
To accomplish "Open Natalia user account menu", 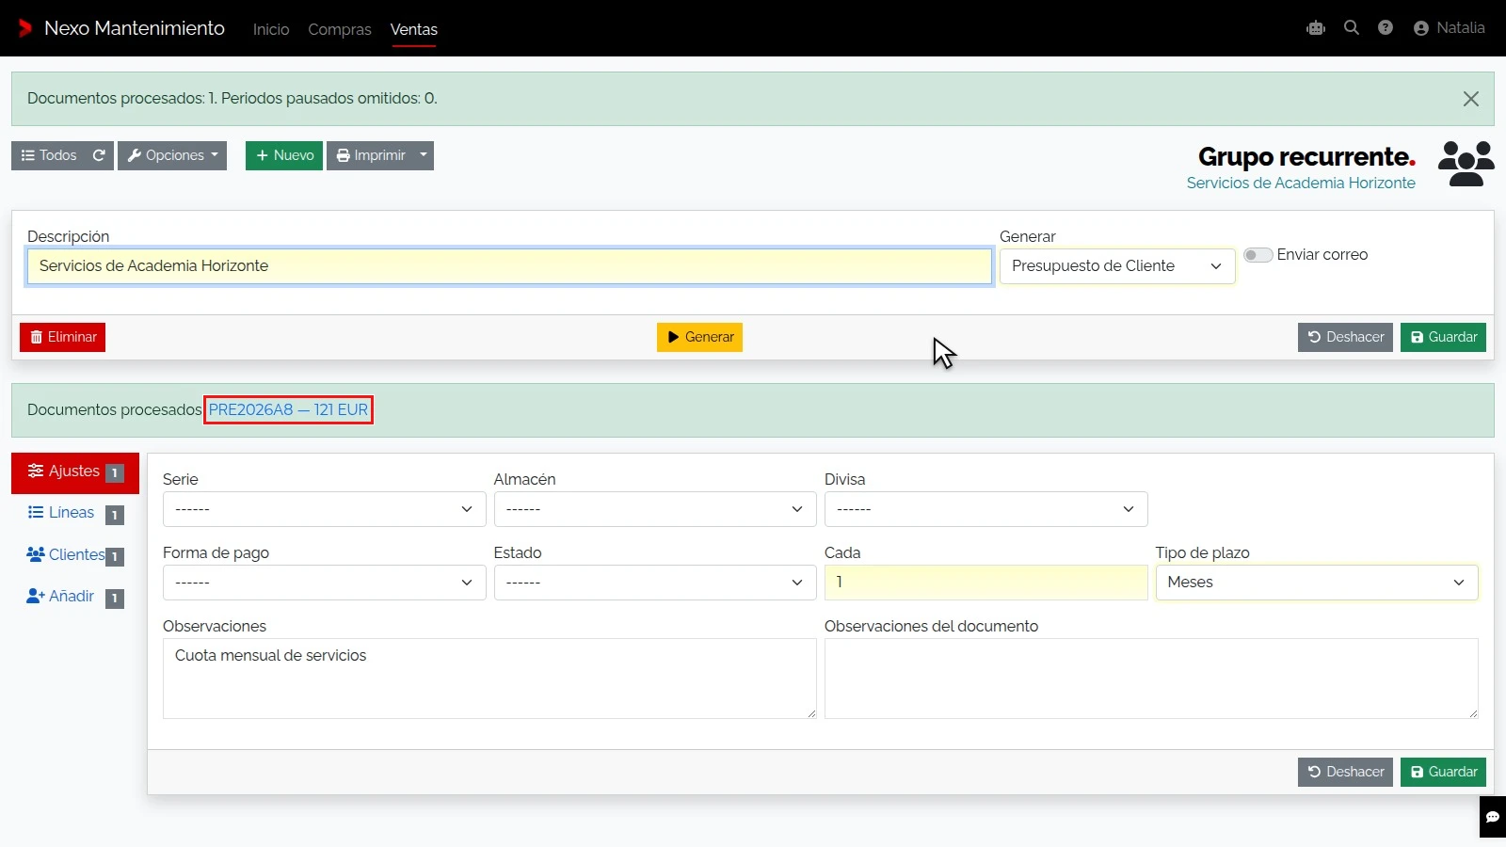I will [1450, 28].
